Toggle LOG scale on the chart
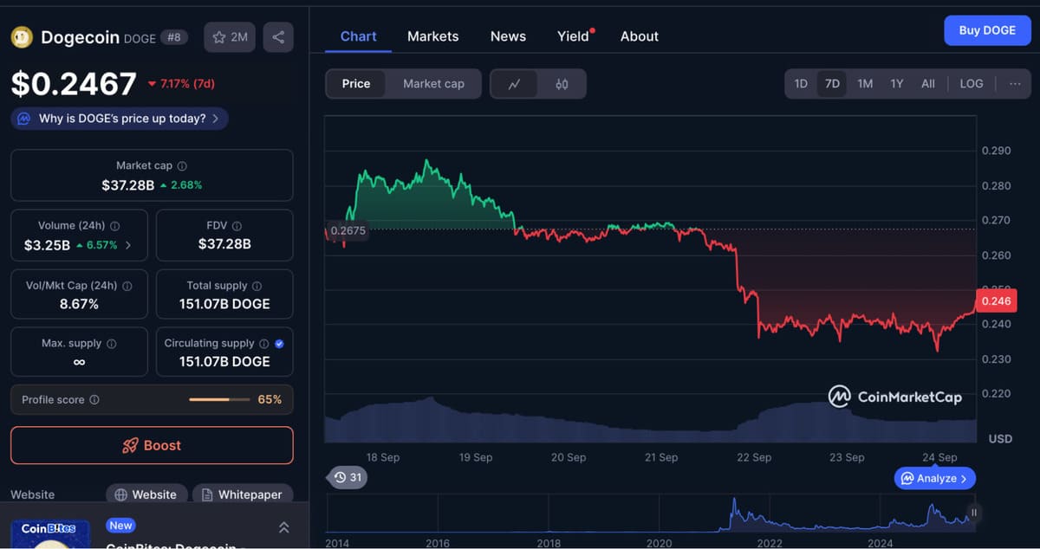The height and width of the screenshot is (549, 1040). (x=972, y=84)
